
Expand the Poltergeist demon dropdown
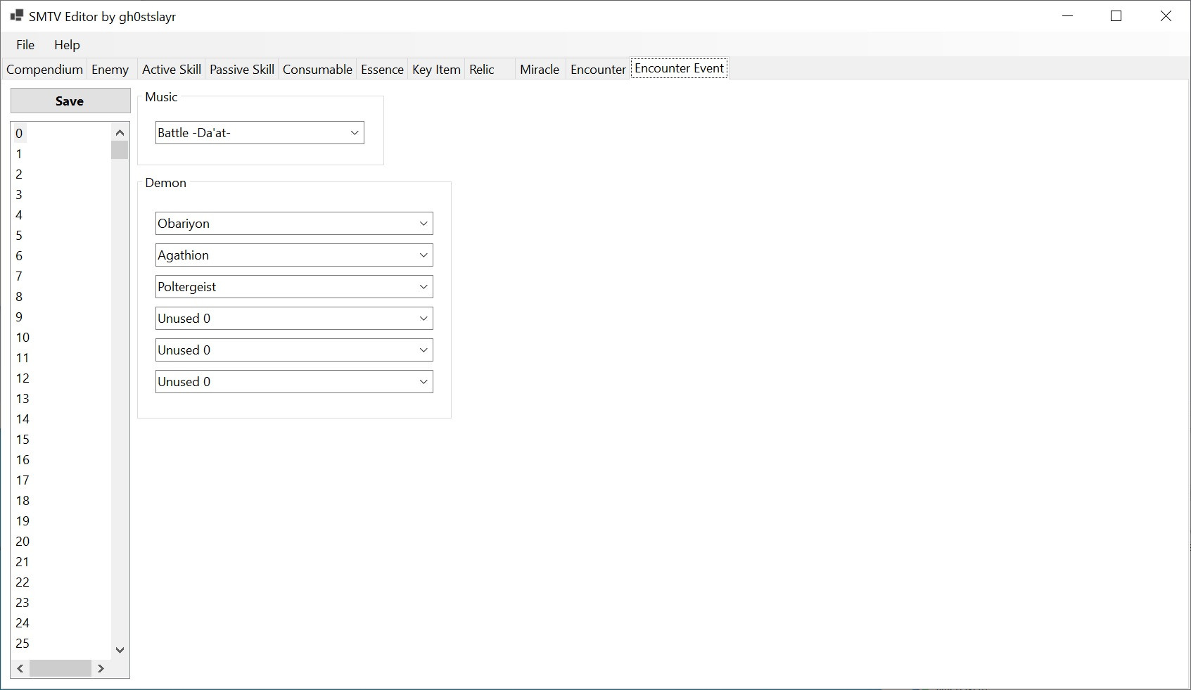coord(293,287)
